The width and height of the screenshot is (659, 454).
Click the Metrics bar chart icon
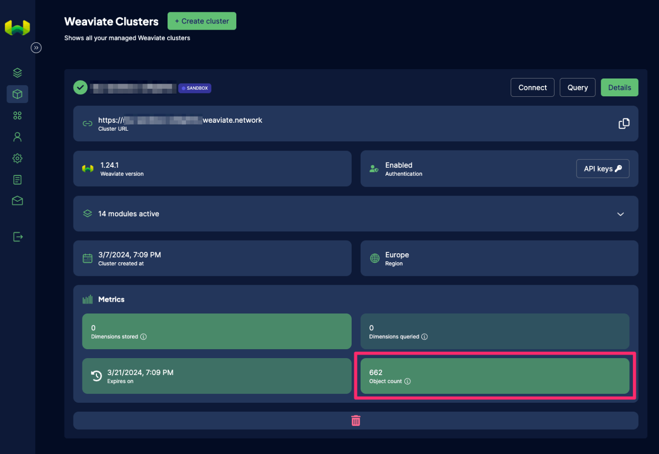click(x=88, y=299)
